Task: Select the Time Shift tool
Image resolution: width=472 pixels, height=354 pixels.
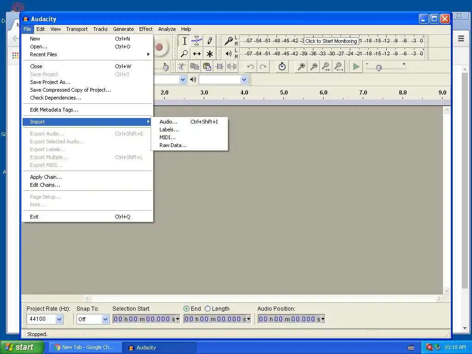Action: 197,54
